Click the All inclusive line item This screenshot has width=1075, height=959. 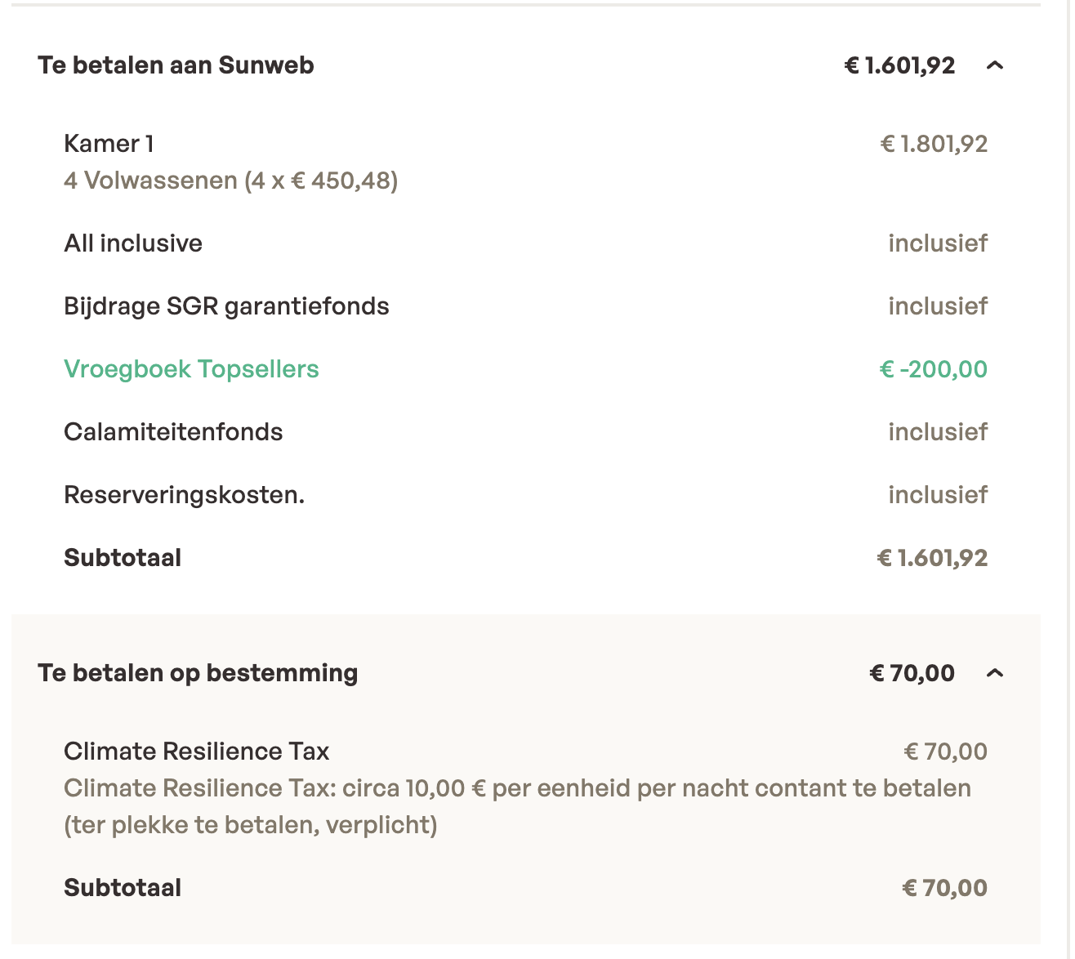133,243
